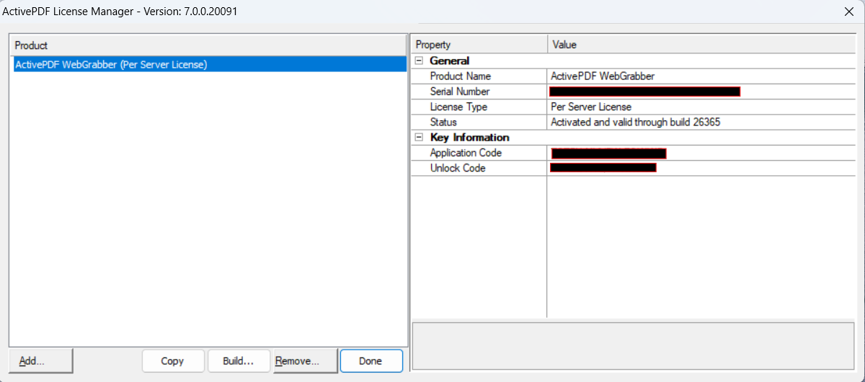Screen dimensions: 865x382
Task: Select the Unlock Code property label
Action: tap(458, 168)
